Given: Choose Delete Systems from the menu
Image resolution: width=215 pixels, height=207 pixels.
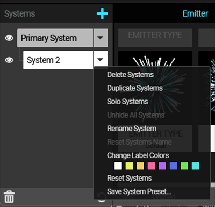Looking at the screenshot, I should pyautogui.click(x=130, y=75).
